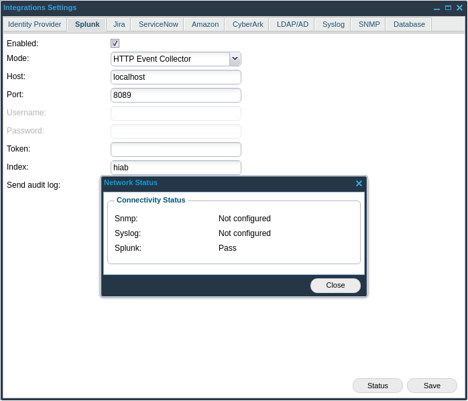Switch to the Database tab
Screen dimensions: 468x401
[x=409, y=24]
